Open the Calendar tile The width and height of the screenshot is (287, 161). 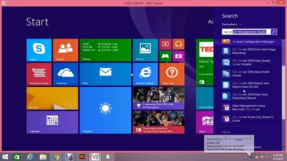(x=52, y=122)
